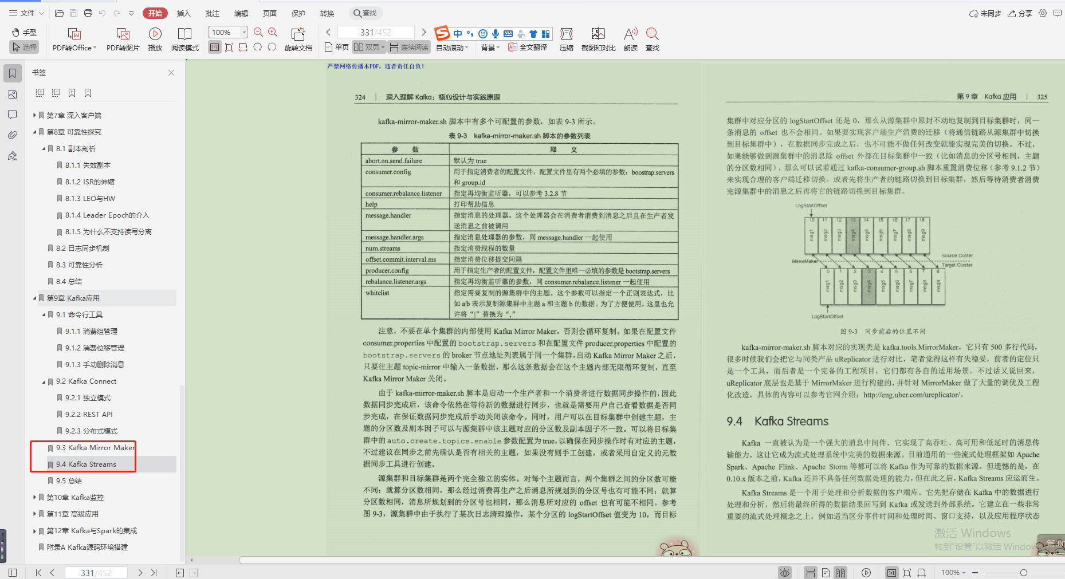Screen dimensions: 1065x579
Task: Activate the Select tool (选择)
Action: tap(24, 47)
